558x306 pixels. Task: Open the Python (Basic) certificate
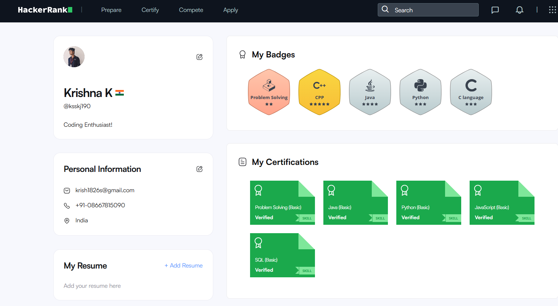click(429, 203)
